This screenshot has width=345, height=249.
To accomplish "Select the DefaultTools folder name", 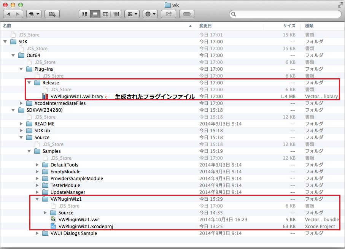I will click(64, 165).
